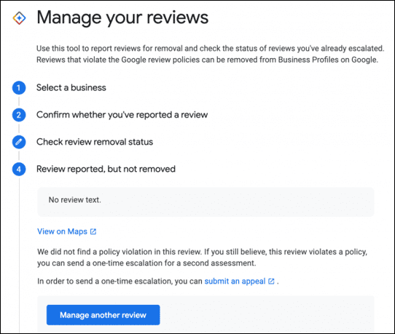Expand the Check review removal status step
The height and width of the screenshot is (334, 395).
pyautogui.click(x=95, y=142)
